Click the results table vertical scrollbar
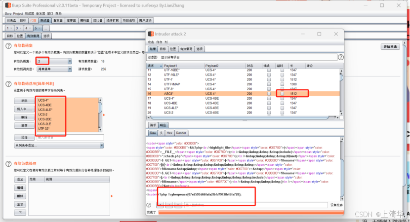 [x=341, y=92]
